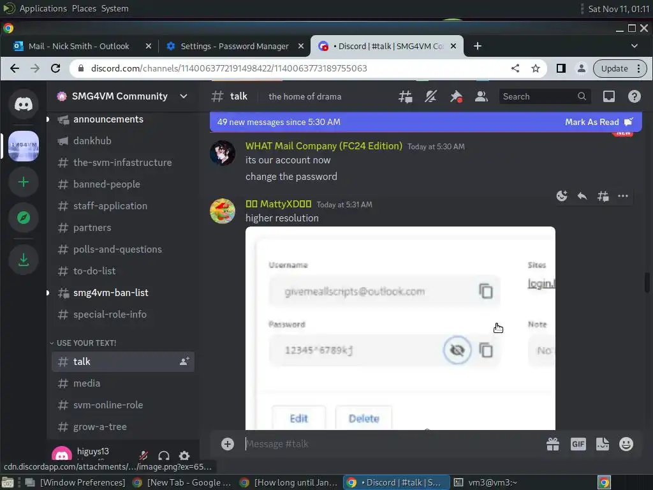Open emoji picker smiley icon
This screenshot has height=490, width=653.
tap(626, 444)
